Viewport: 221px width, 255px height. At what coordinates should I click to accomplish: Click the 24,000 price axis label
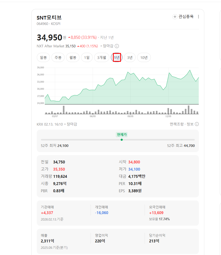point(40,103)
